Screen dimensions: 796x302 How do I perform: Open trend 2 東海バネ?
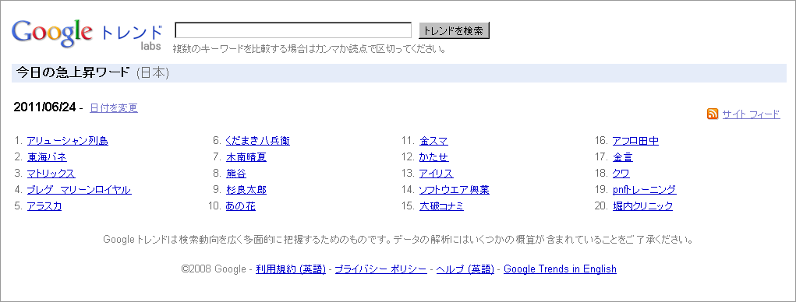point(47,157)
